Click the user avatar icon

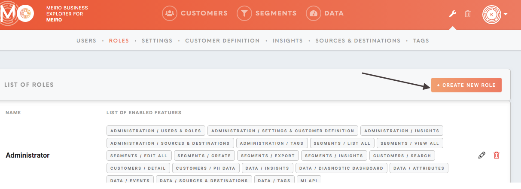[492, 14]
